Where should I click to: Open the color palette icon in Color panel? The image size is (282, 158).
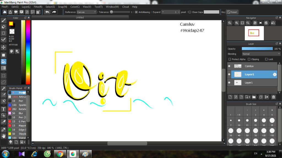point(12,51)
